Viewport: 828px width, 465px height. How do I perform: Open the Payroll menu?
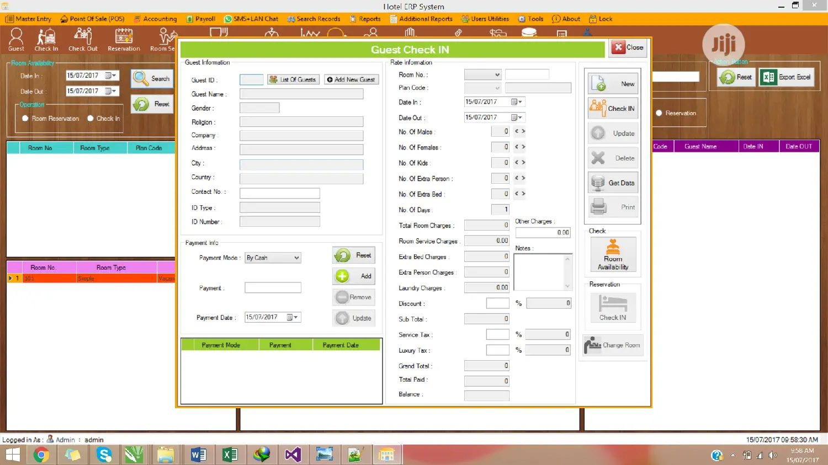tap(200, 19)
